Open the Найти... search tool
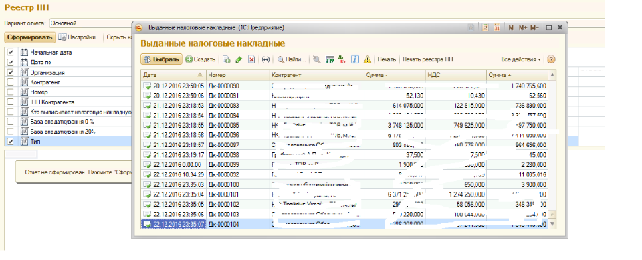The height and width of the screenshot is (260, 642). pyautogui.click(x=292, y=59)
